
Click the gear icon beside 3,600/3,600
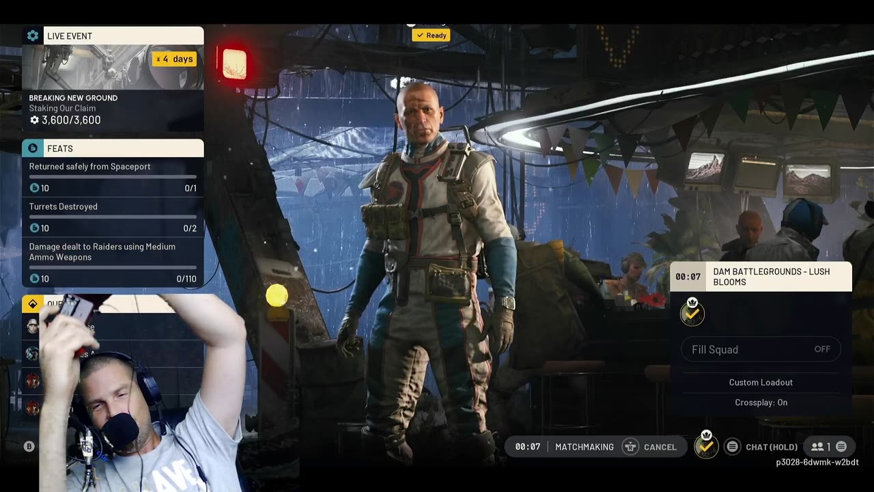34,120
